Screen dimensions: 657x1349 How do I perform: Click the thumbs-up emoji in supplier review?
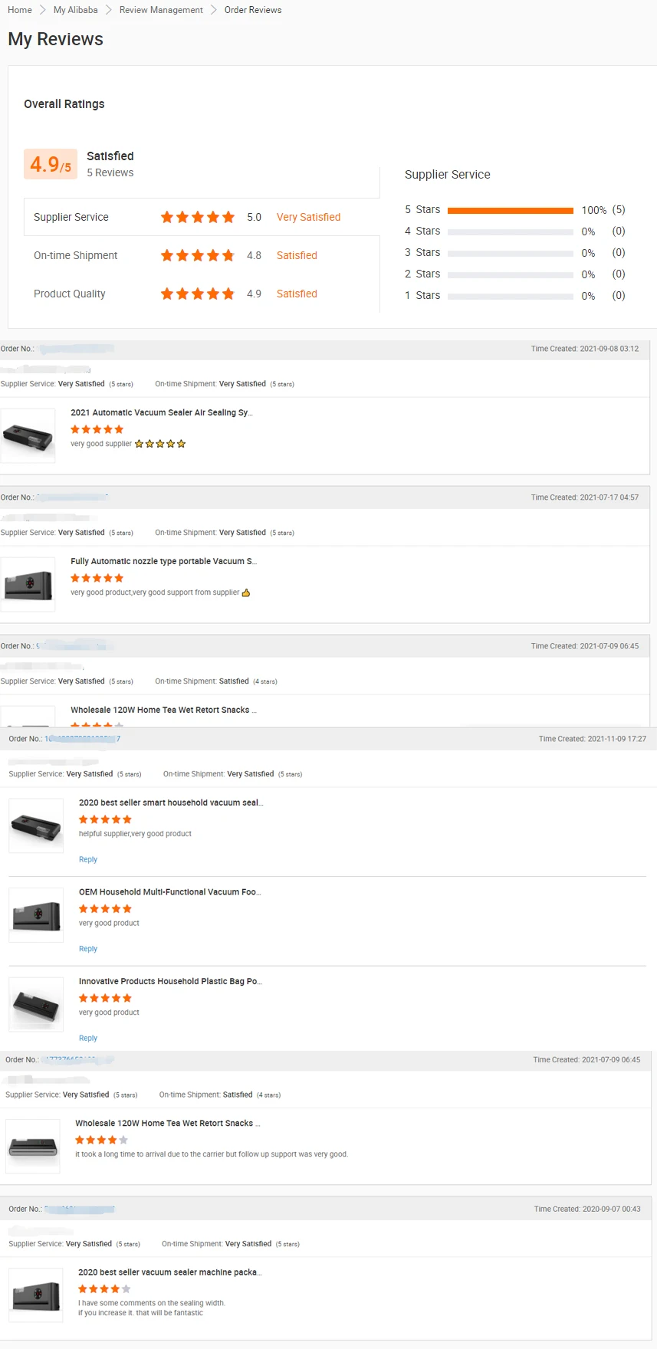click(246, 592)
